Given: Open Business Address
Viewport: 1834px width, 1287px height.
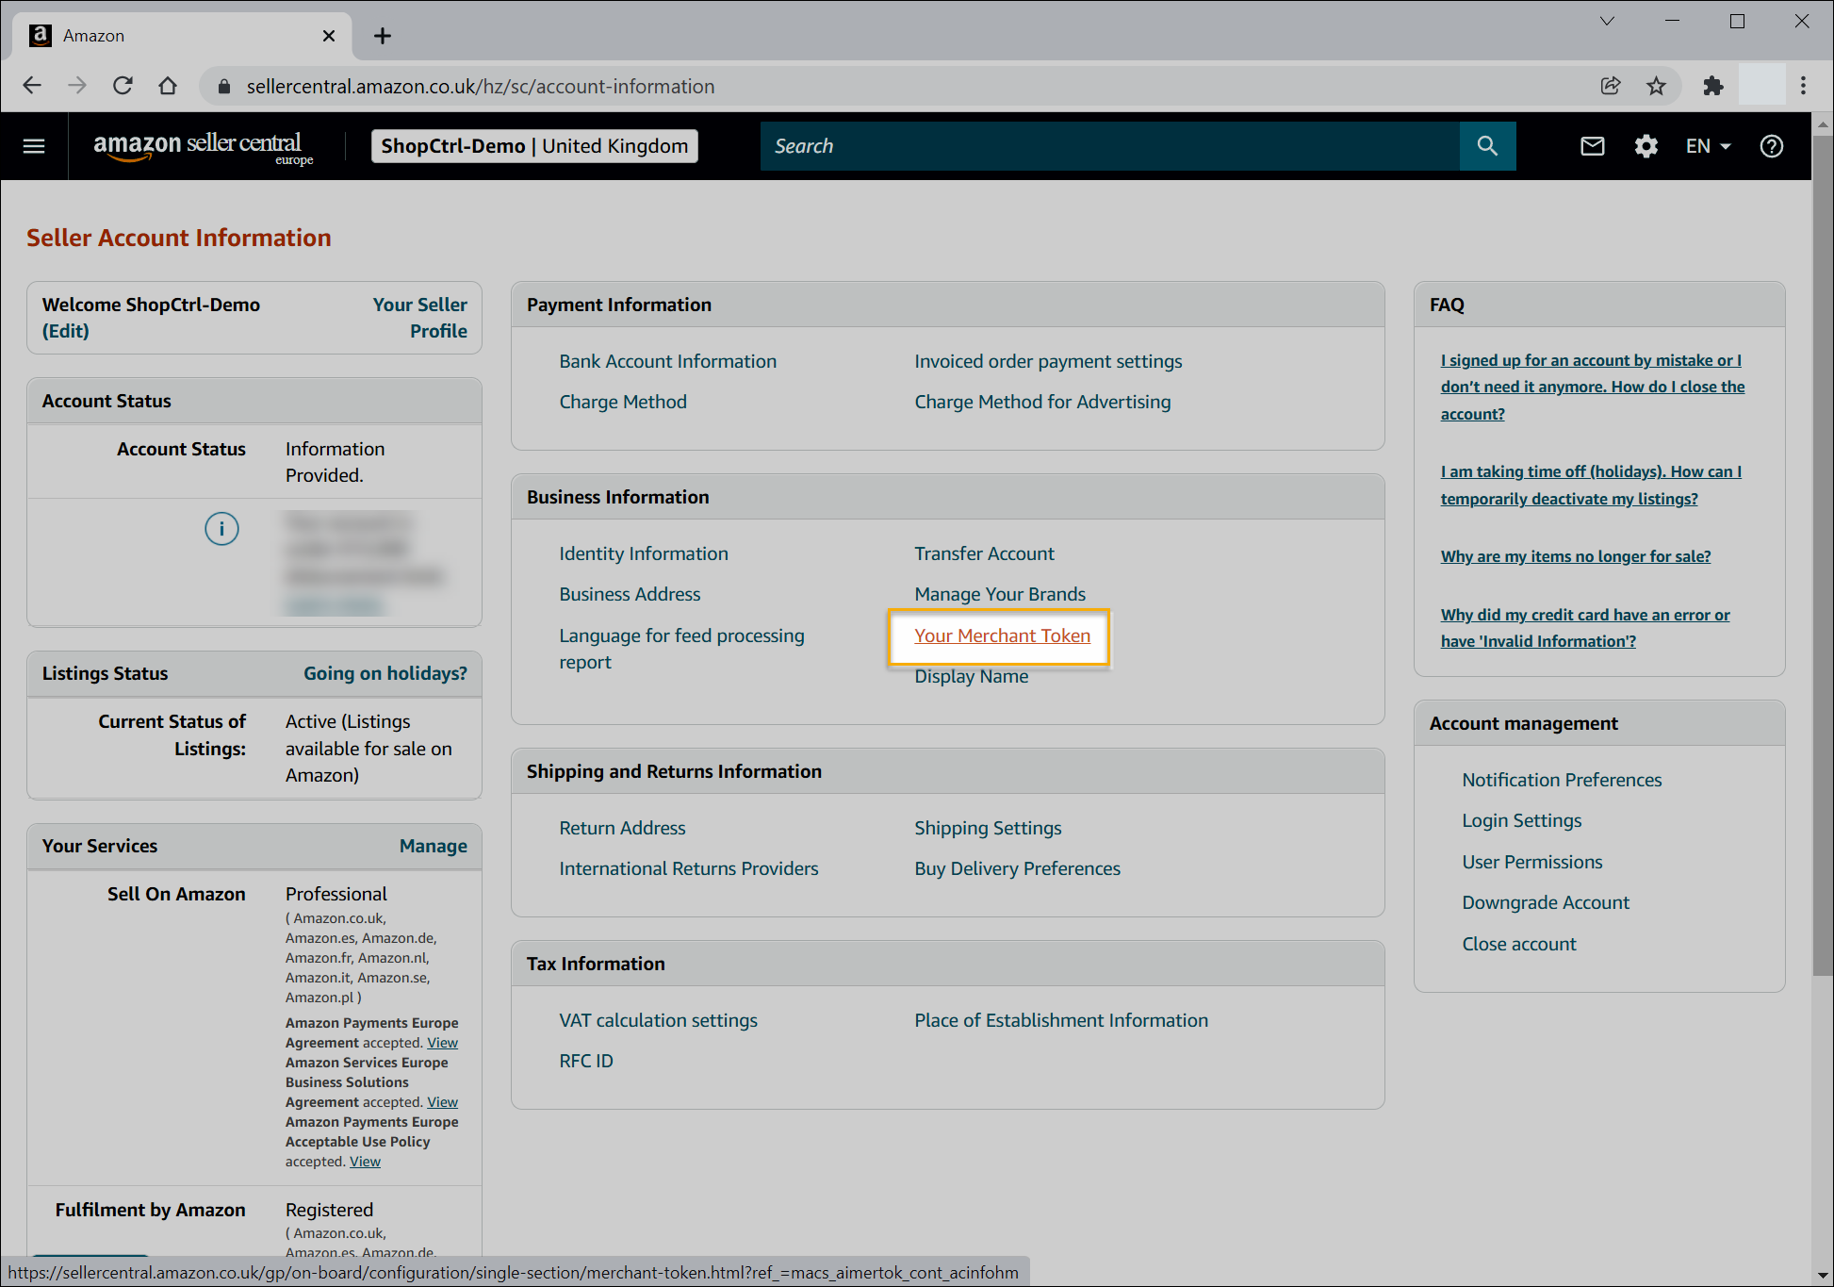Looking at the screenshot, I should click(x=630, y=594).
